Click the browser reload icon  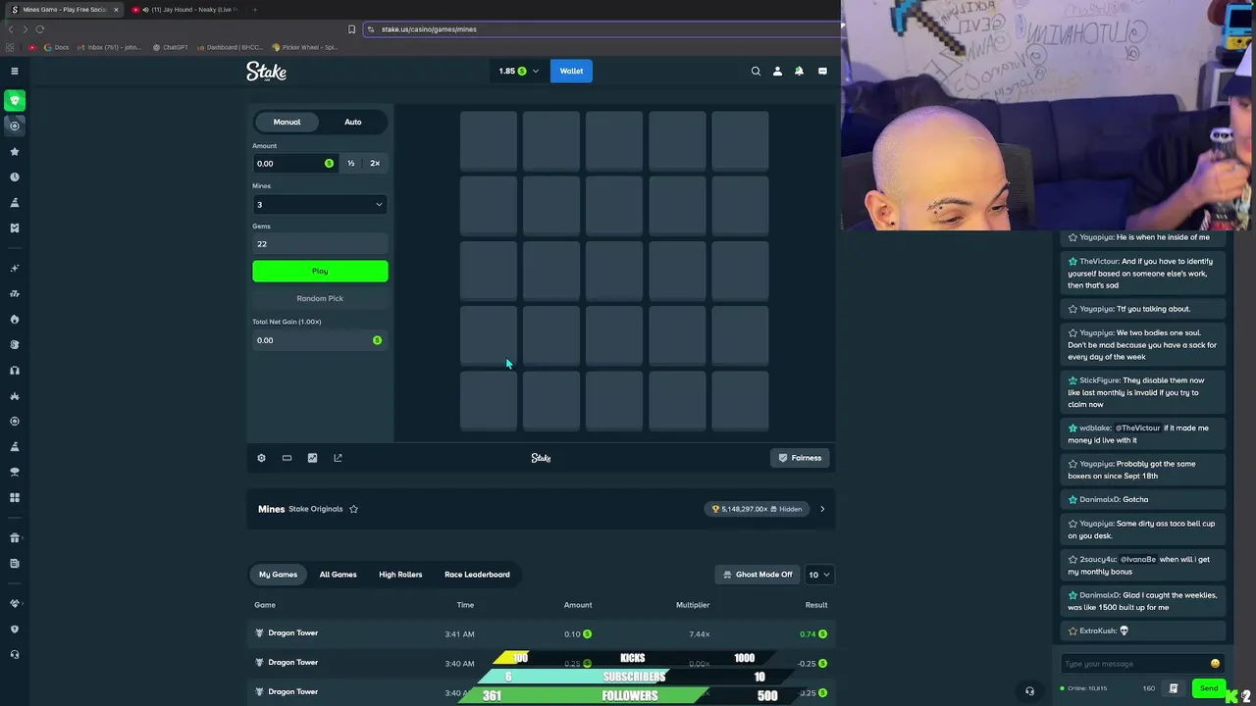pyautogui.click(x=39, y=29)
